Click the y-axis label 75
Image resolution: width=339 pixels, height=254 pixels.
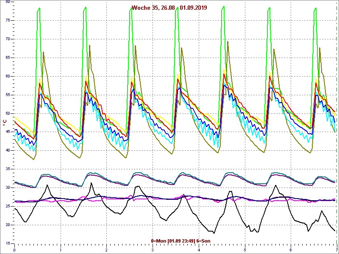click(x=7, y=20)
